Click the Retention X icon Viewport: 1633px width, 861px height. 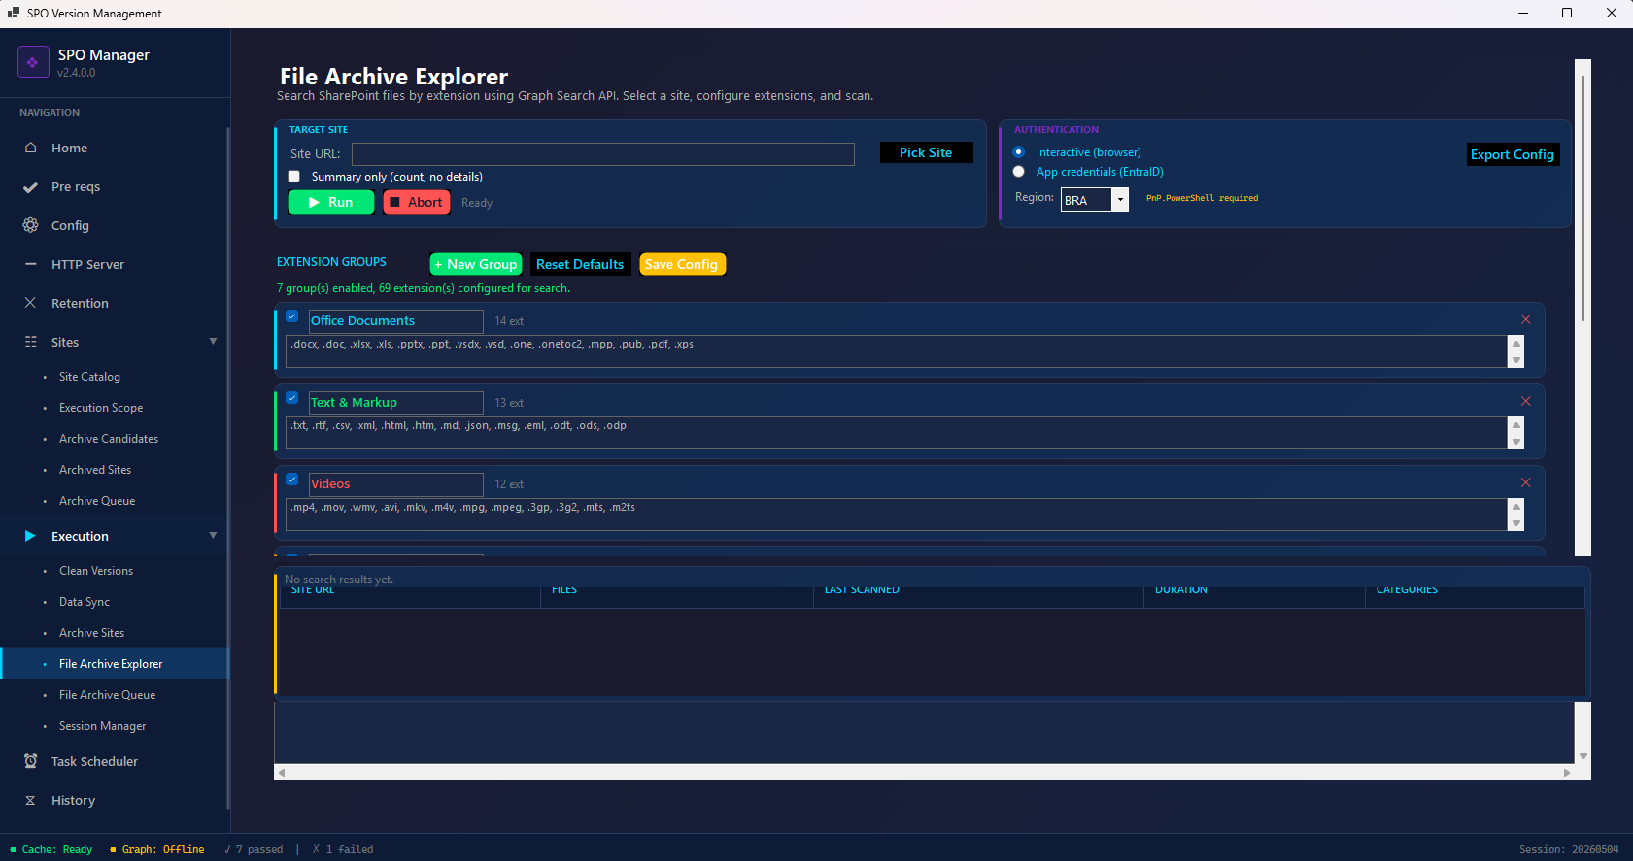click(31, 303)
